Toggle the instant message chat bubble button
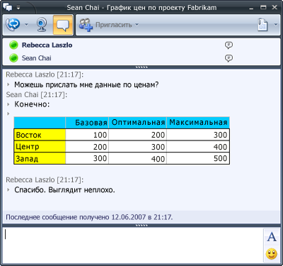Viewport: 283px width, 266px height. 63,25
